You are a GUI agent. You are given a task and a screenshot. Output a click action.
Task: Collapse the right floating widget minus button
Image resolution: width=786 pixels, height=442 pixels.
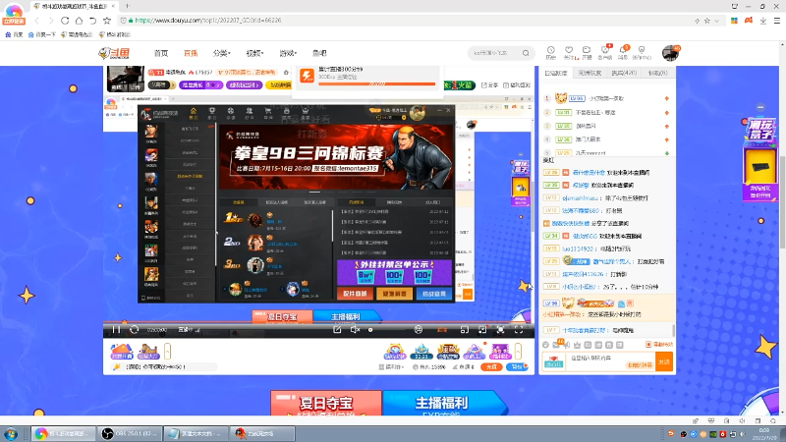click(x=760, y=107)
